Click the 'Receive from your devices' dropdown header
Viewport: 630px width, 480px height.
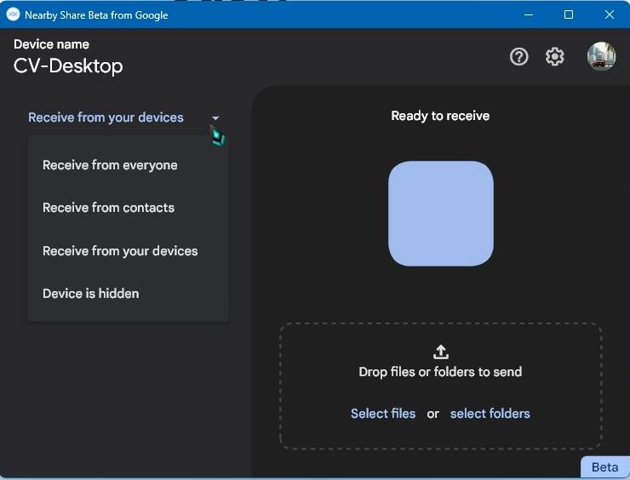tap(106, 117)
